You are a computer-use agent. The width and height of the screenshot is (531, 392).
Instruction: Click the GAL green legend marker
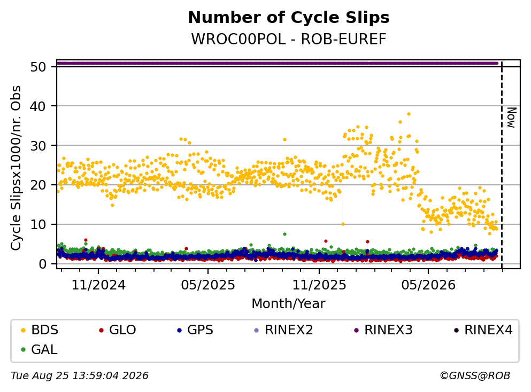(23, 350)
